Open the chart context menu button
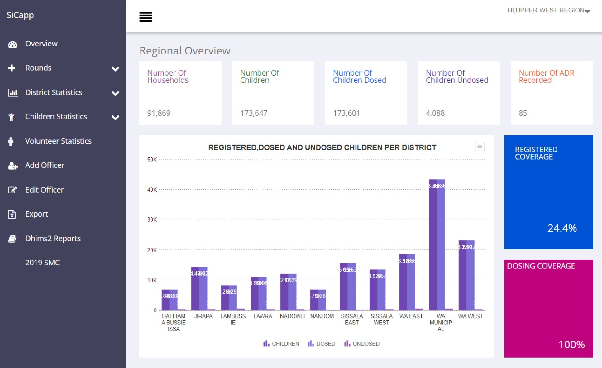The height and width of the screenshot is (368, 602). coord(480,147)
